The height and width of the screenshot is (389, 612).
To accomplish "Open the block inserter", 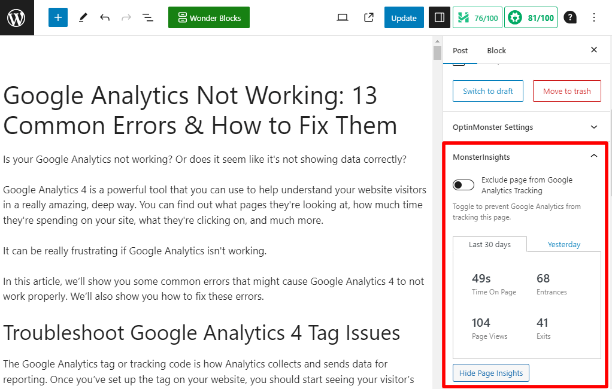I will tap(57, 17).
